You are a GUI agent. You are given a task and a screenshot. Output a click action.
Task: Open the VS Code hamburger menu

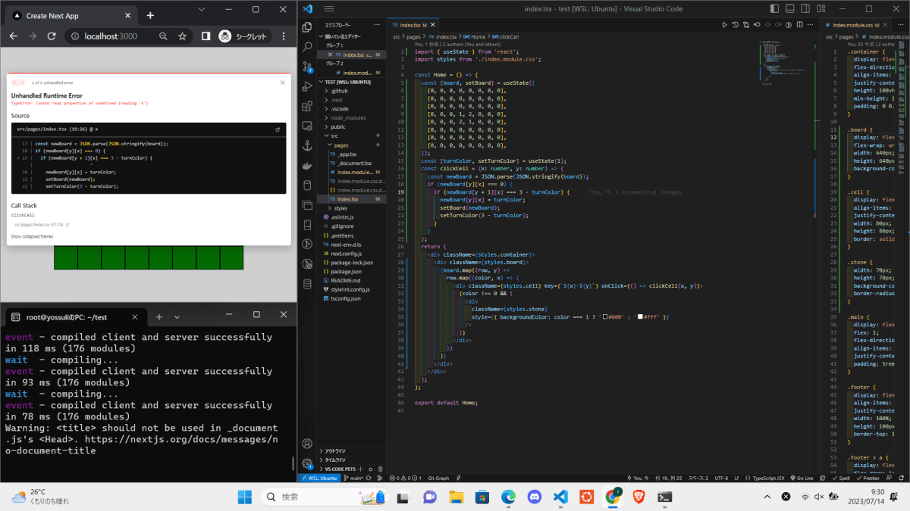point(329,8)
